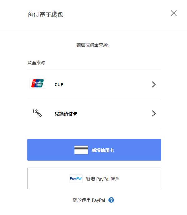Screen dimensions: 187x215
Task: Click the 新增 PayPal 帳戶 button text
Action: pos(103,179)
